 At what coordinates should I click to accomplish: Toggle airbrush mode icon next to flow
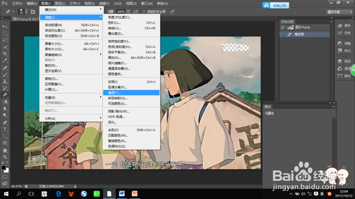(x=136, y=12)
